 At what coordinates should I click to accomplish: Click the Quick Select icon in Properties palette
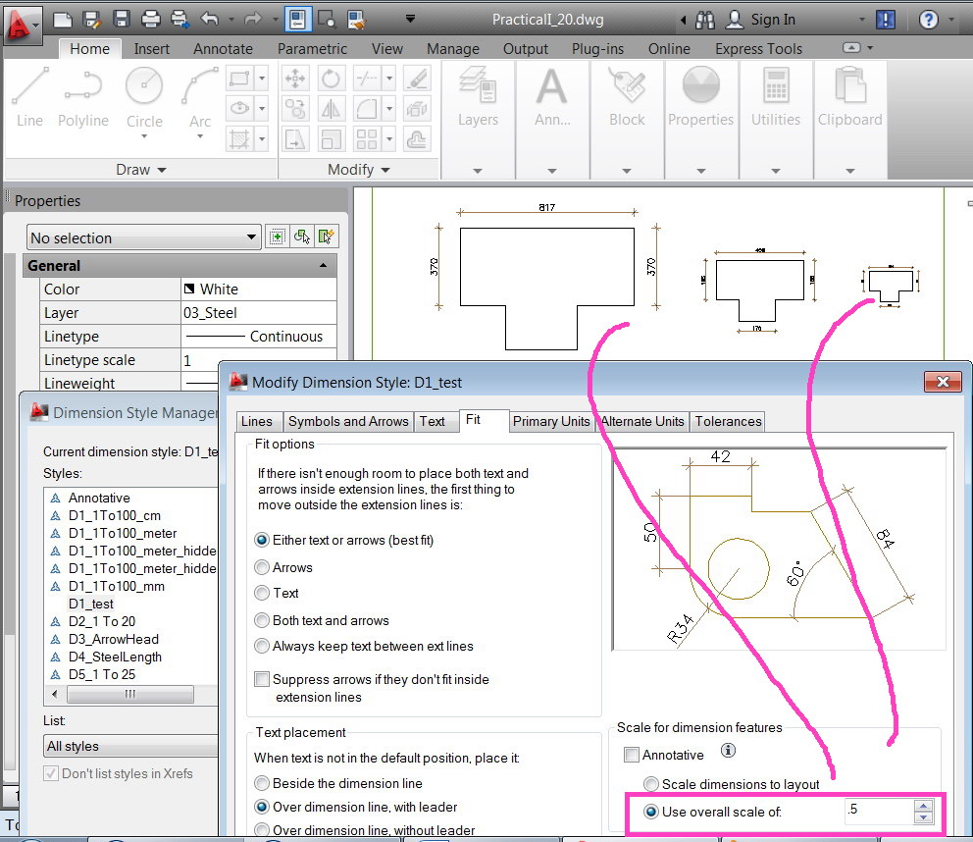(x=327, y=237)
